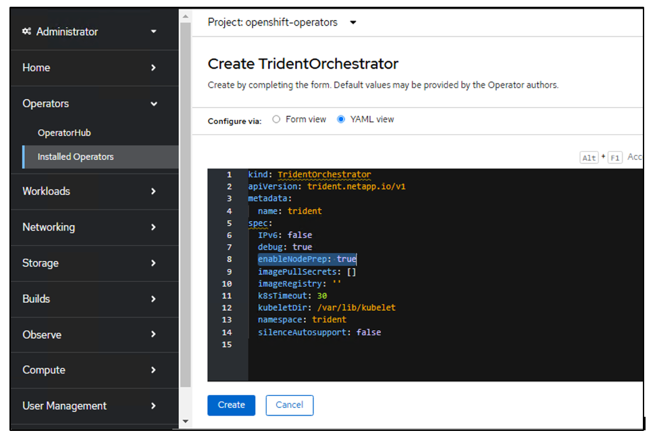This screenshot has height=437, width=655.
Task: Click on the enableNodePrep line in editor
Action: (307, 259)
